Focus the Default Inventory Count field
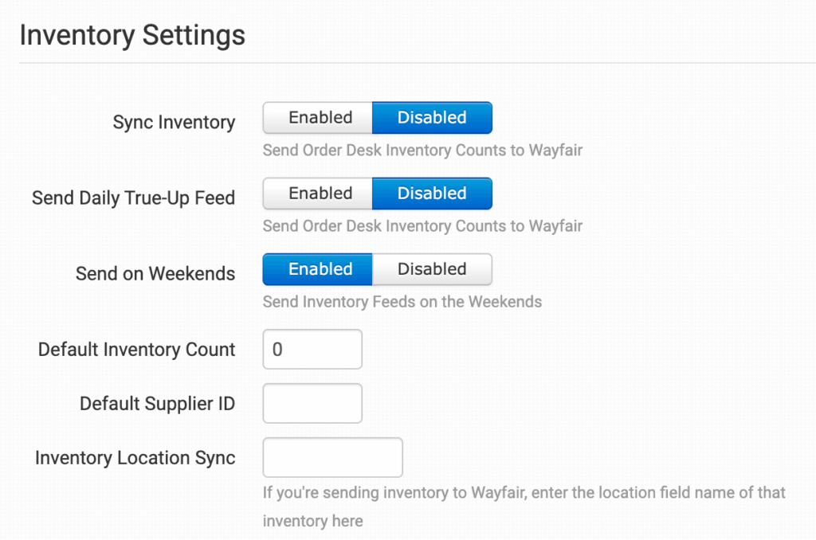The height and width of the screenshot is (540, 816). pos(312,350)
